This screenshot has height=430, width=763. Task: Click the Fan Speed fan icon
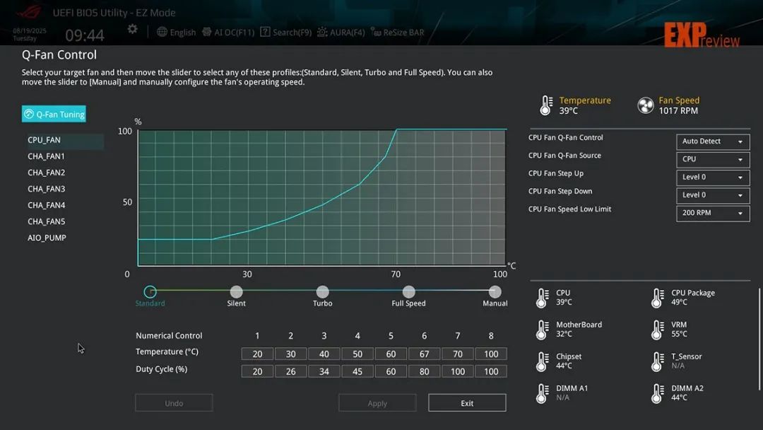pyautogui.click(x=645, y=105)
